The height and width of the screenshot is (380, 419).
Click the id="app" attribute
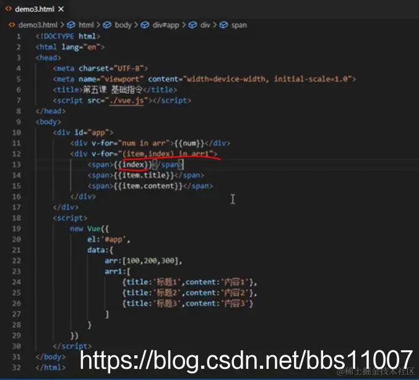point(92,133)
